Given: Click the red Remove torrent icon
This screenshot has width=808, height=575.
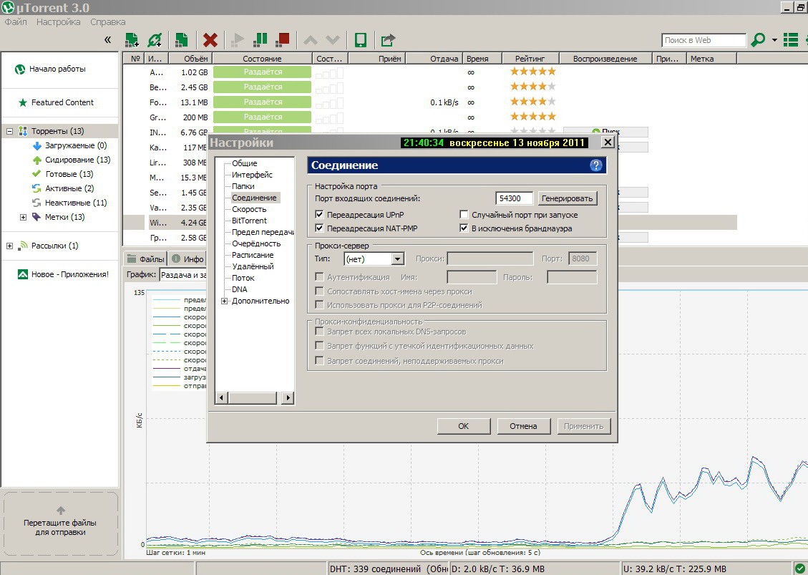Looking at the screenshot, I should [x=210, y=39].
